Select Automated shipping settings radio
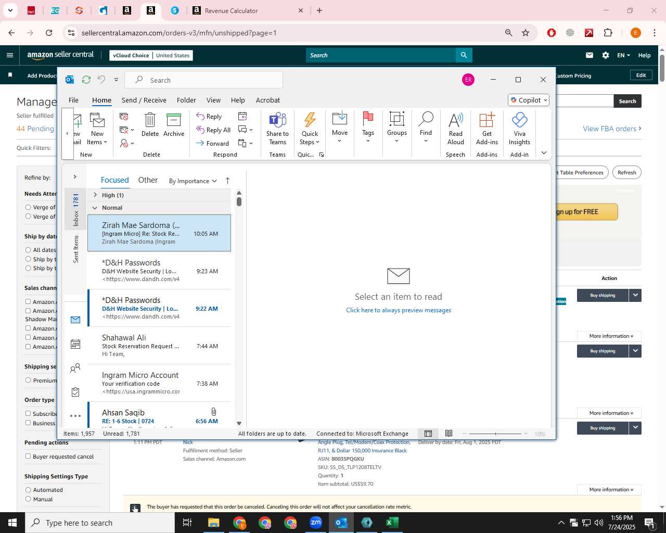The image size is (666, 533). tap(28, 490)
